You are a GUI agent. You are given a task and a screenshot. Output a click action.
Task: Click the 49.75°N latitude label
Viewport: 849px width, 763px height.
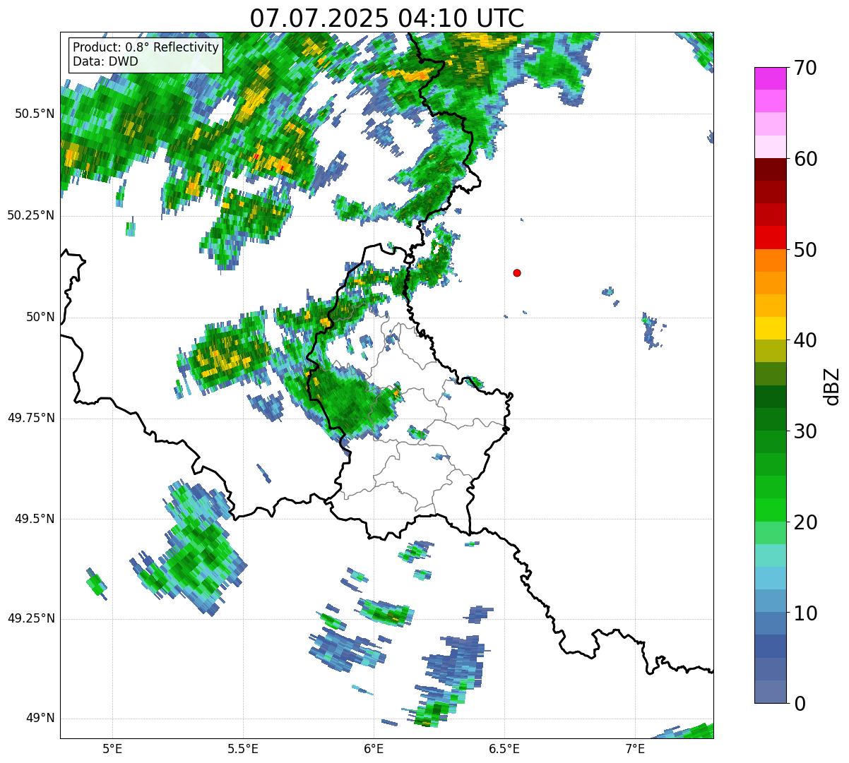coord(31,418)
